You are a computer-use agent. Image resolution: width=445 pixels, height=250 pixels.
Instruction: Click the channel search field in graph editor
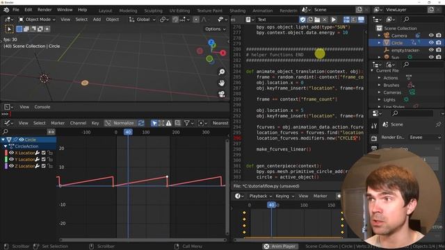tap(24, 132)
